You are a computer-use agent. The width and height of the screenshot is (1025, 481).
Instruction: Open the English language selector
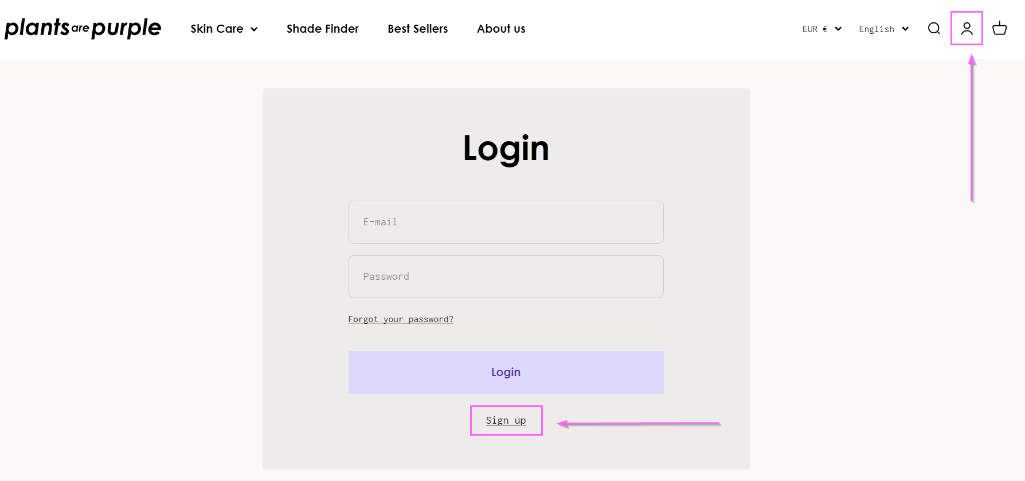pyautogui.click(x=883, y=29)
